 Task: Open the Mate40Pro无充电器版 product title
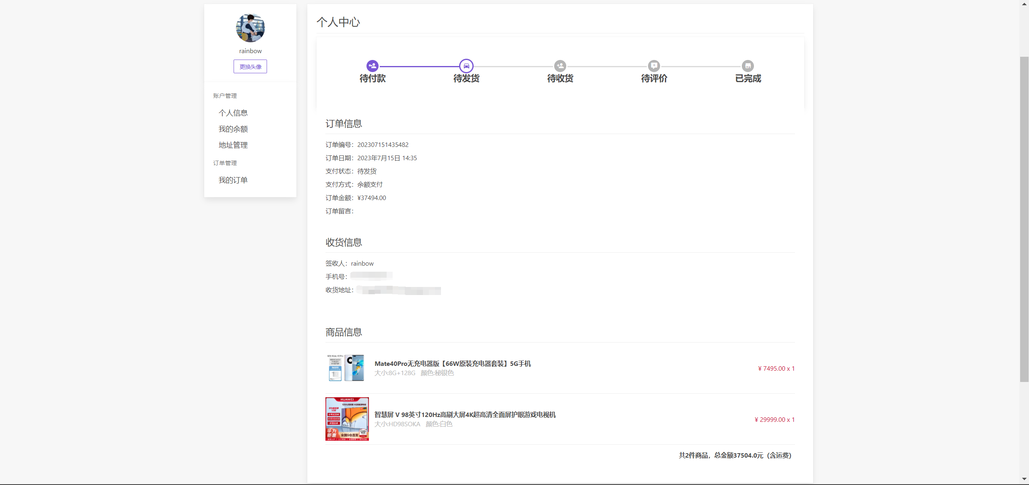452,363
